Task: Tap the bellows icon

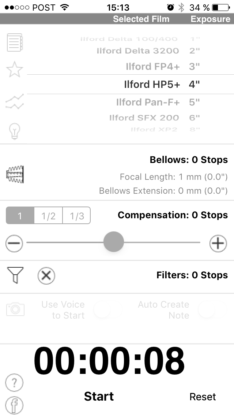Action: (x=15, y=174)
